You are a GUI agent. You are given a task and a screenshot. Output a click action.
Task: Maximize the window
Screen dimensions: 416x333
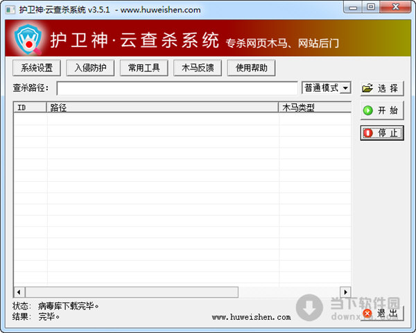point(371,7)
